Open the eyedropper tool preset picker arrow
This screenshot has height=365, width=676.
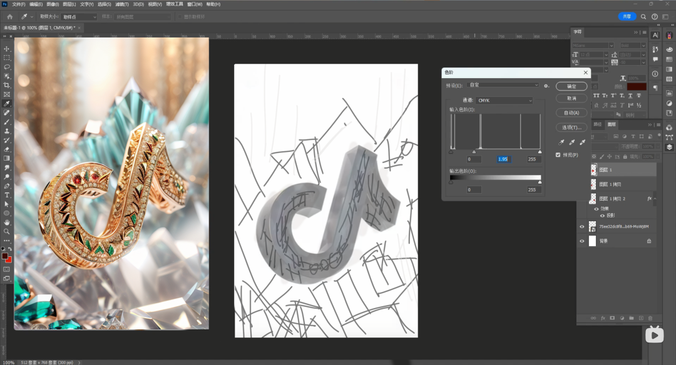pos(32,17)
